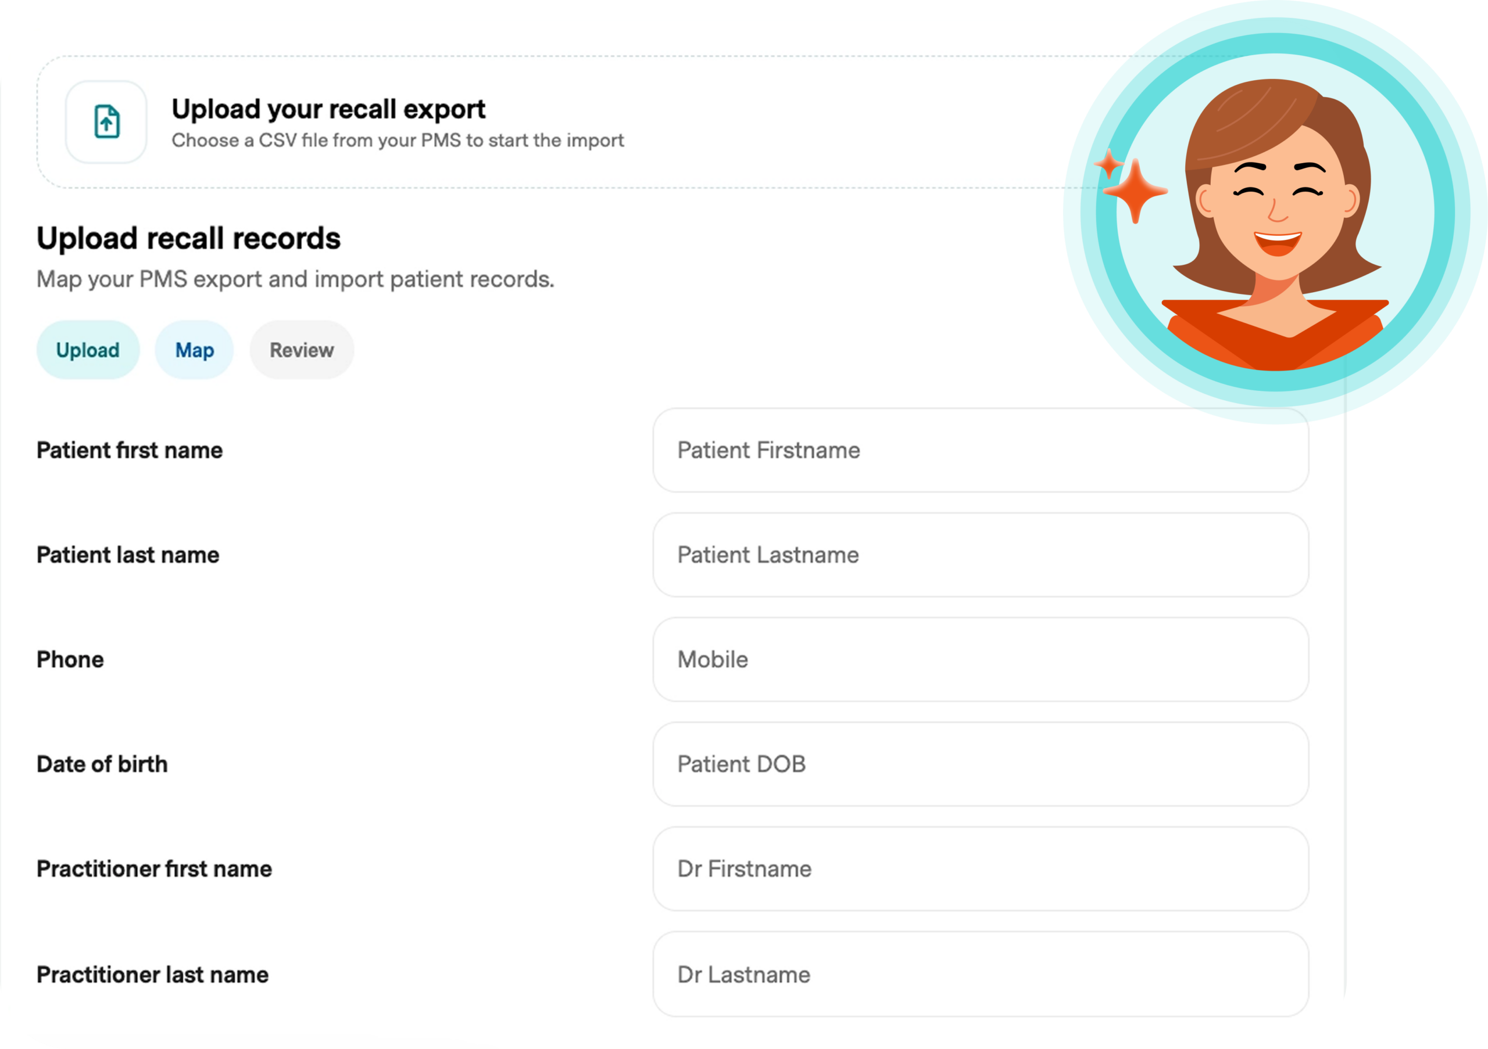Click the 'Date of birth' label
This screenshot has height=1049, width=1488.
(102, 764)
